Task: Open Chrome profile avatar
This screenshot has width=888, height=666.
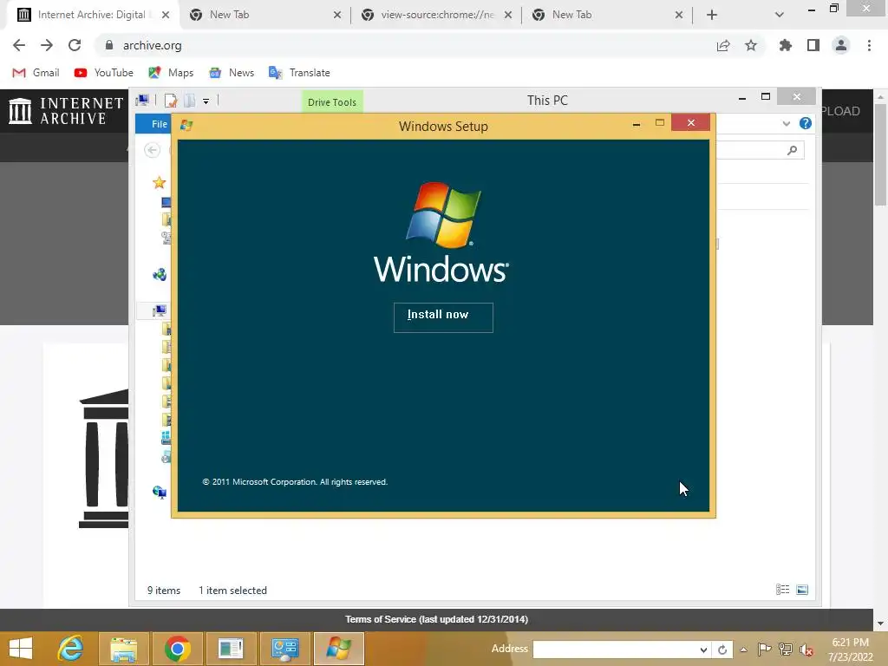Action: 841,45
